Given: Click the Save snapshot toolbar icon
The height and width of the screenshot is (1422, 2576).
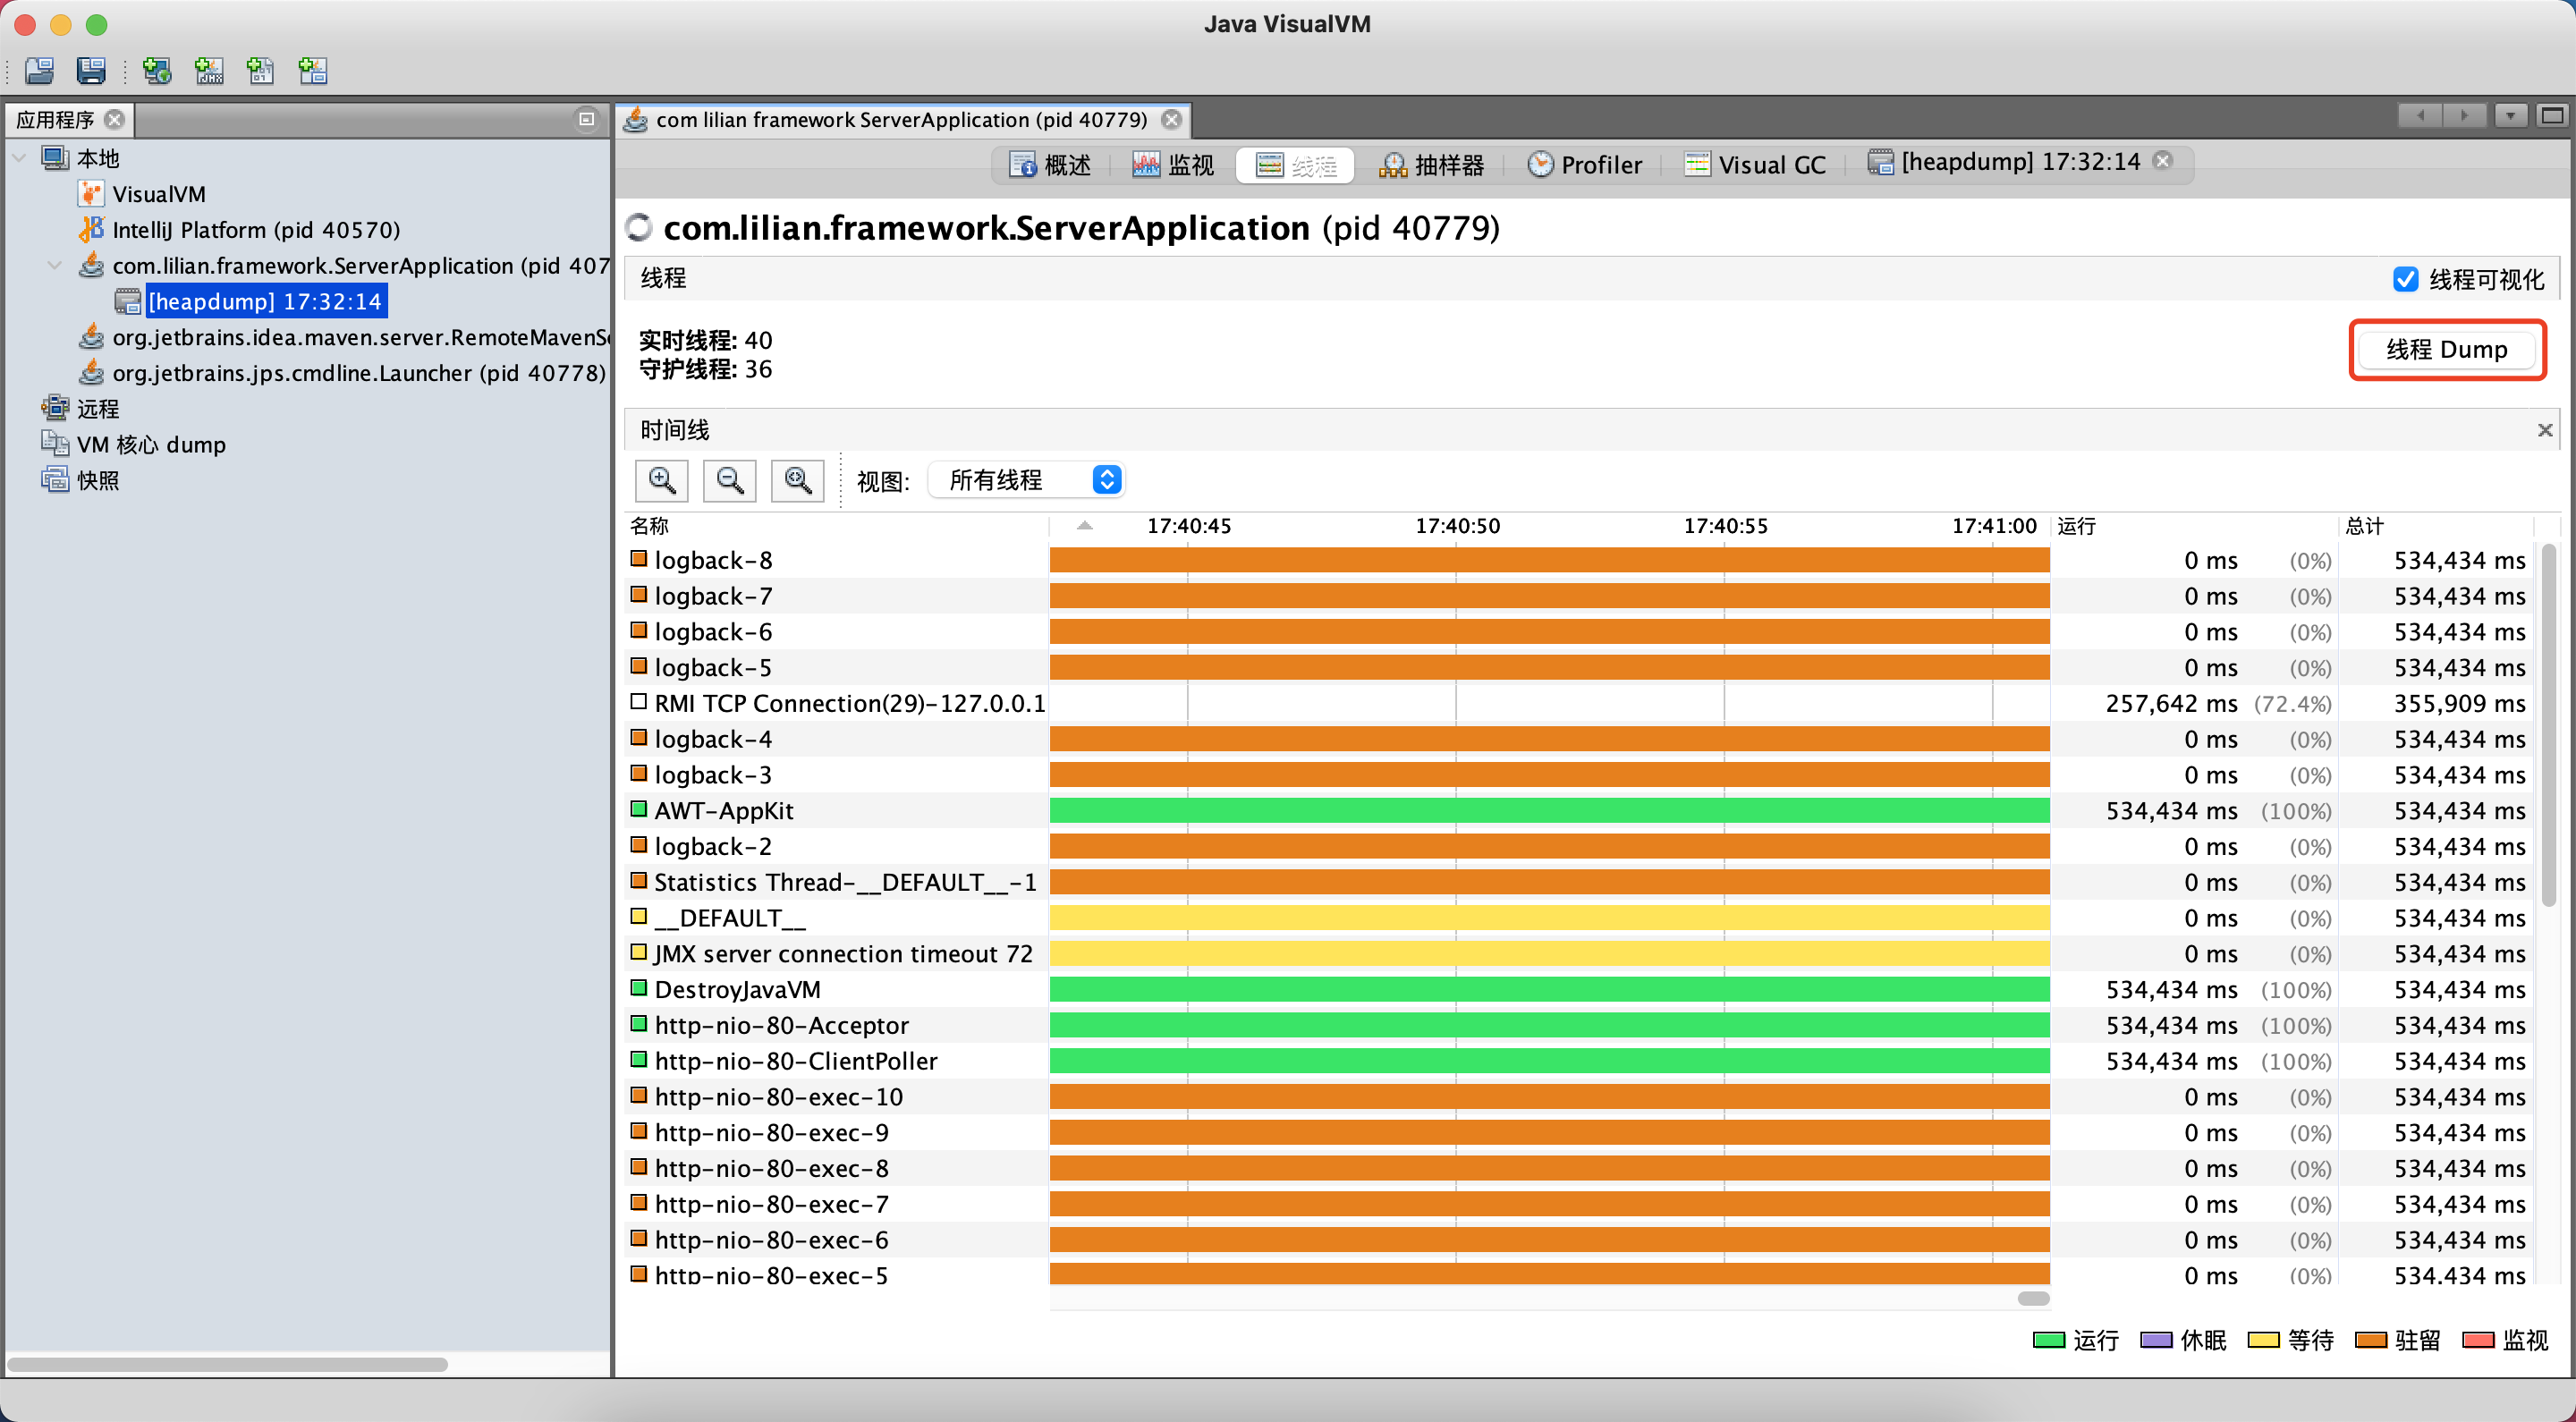Looking at the screenshot, I should coord(91,70).
